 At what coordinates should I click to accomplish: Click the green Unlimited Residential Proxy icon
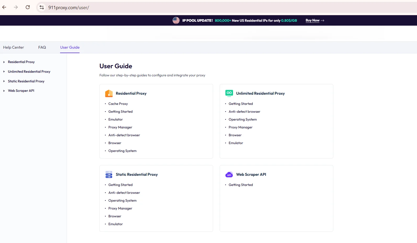[229, 93]
